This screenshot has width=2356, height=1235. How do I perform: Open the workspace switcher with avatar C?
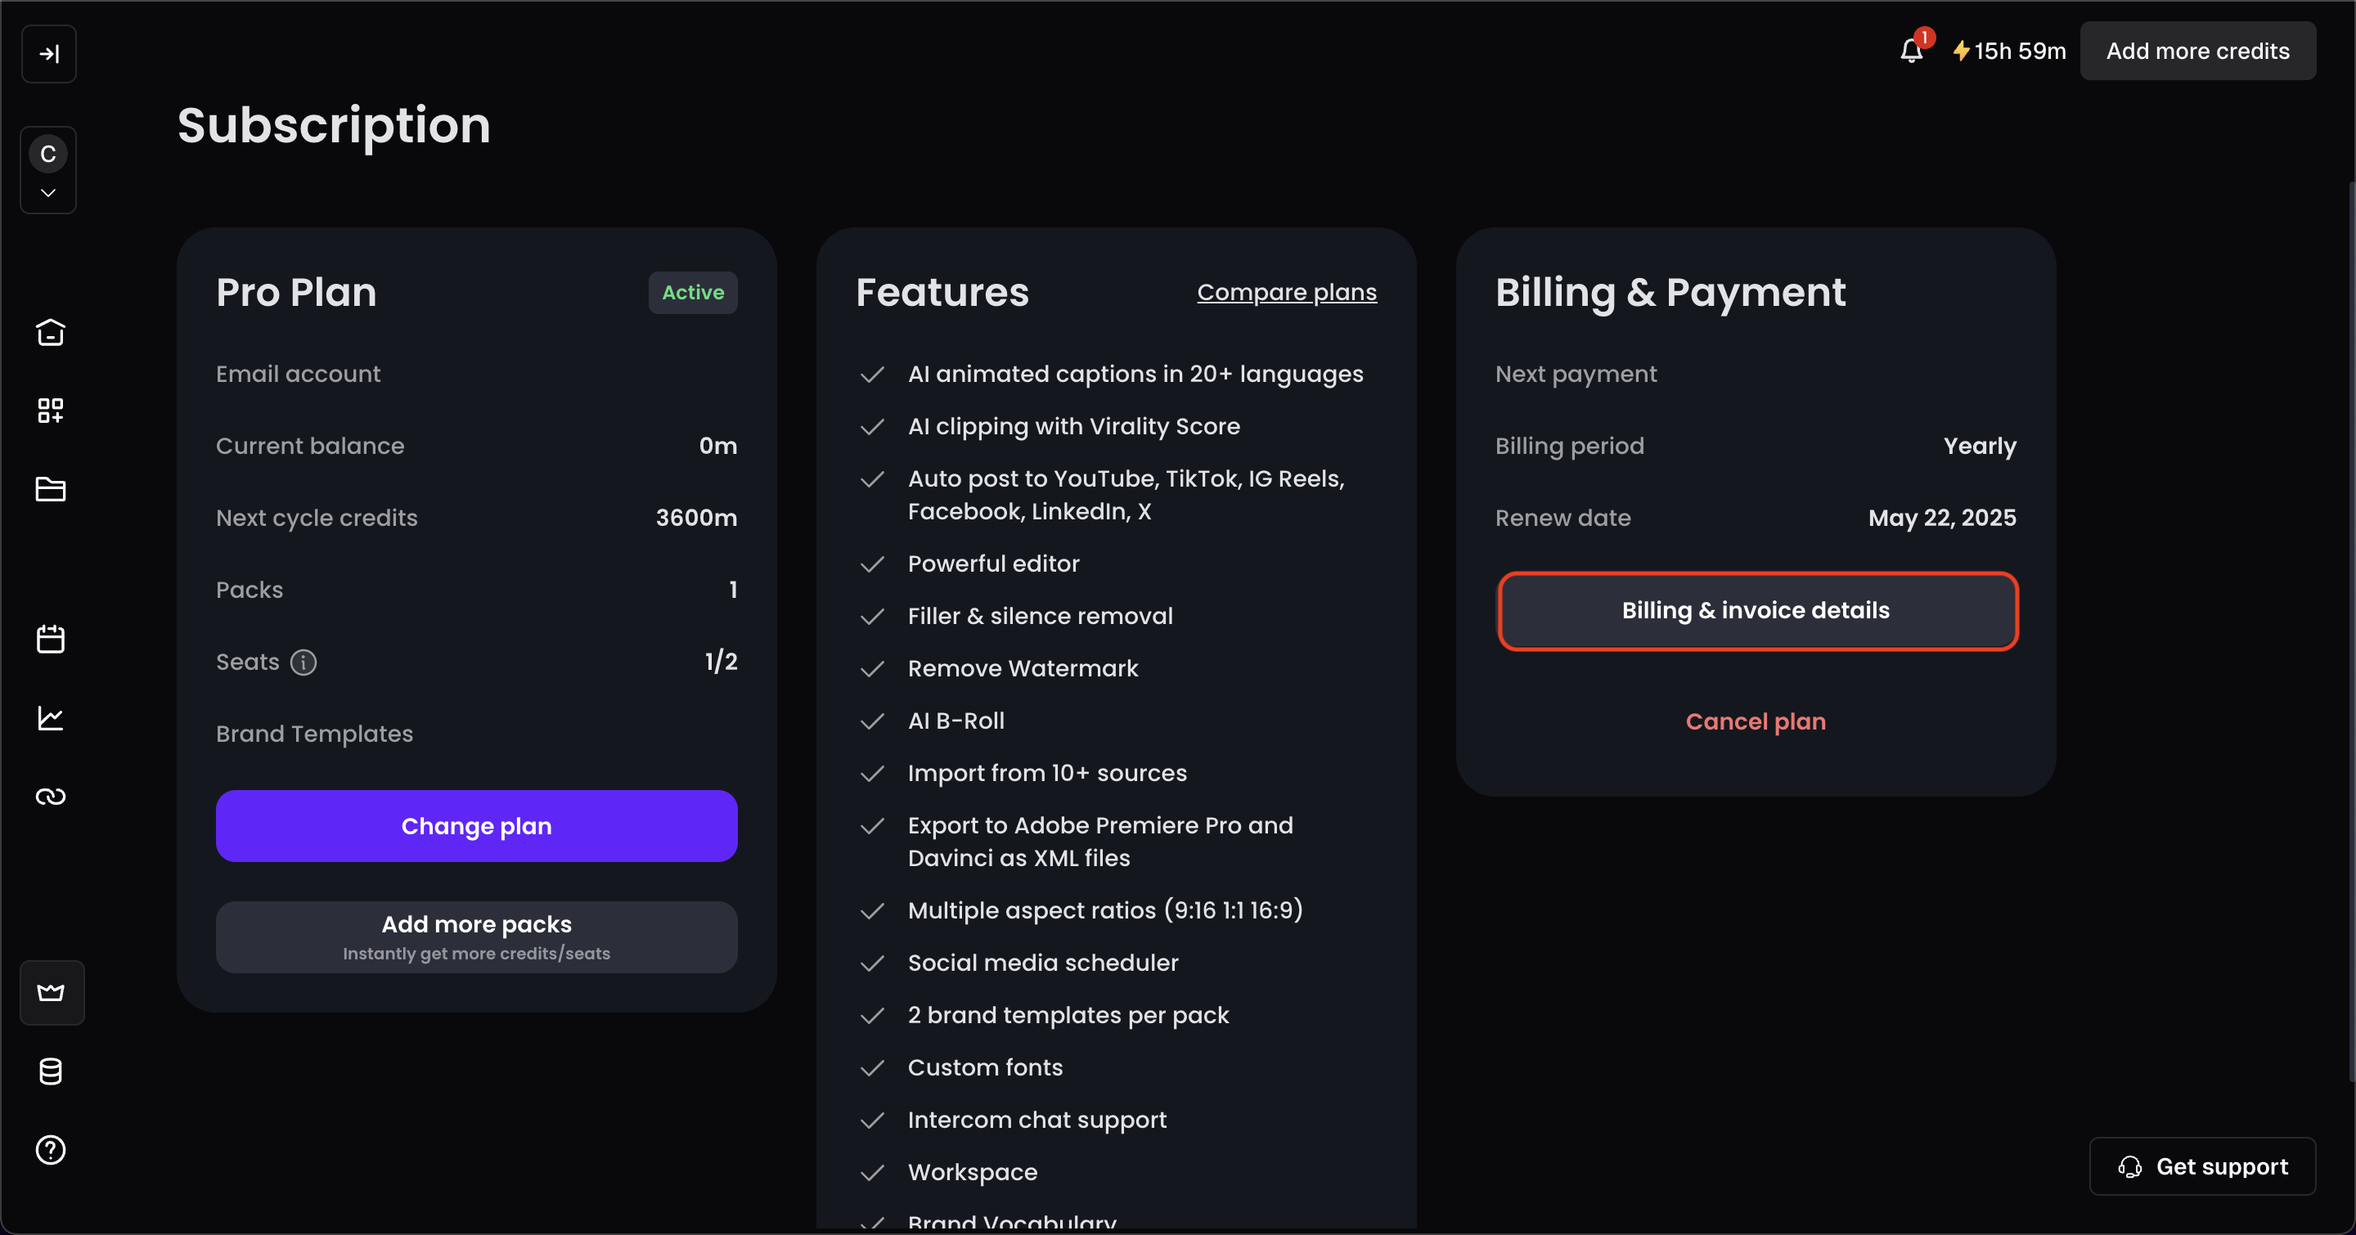48,170
